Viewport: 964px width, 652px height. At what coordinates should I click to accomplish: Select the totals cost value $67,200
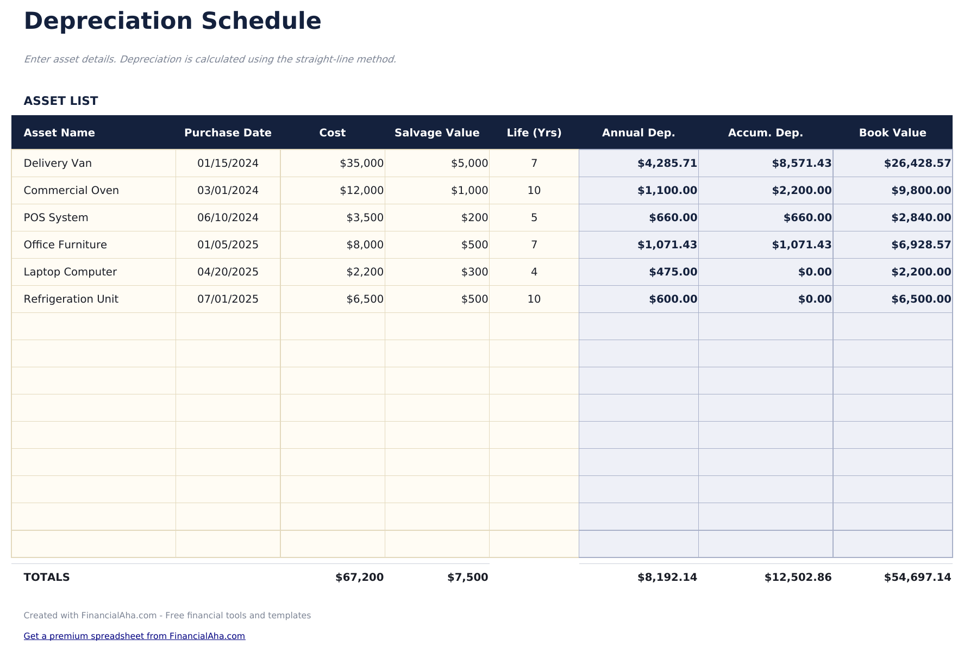point(359,577)
